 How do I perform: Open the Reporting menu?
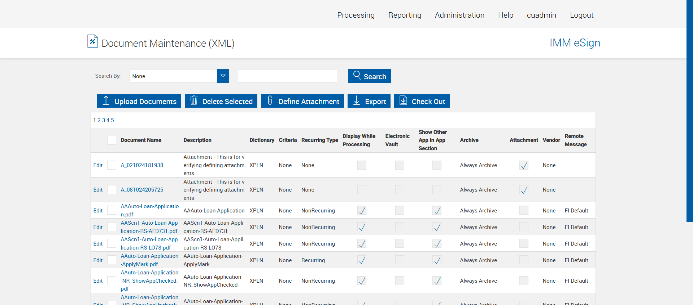click(x=404, y=15)
